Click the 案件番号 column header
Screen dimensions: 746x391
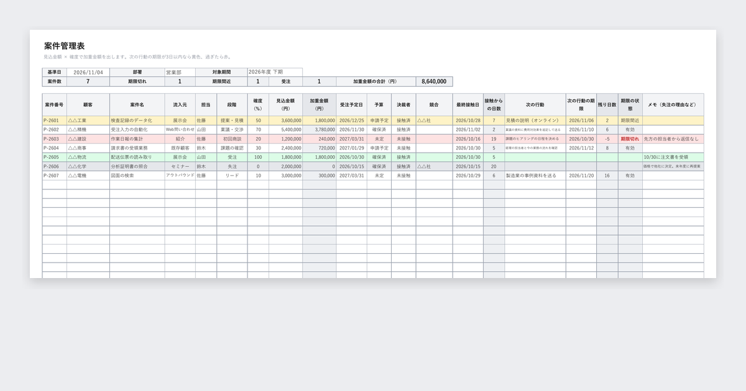click(x=55, y=104)
